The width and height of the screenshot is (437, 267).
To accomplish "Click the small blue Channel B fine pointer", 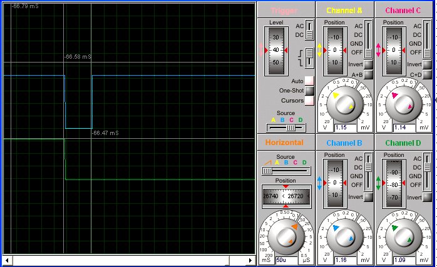I will (351, 239).
